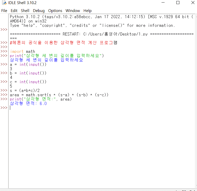Open the Shell menu
197x191 pixels.
(x=25, y=11)
